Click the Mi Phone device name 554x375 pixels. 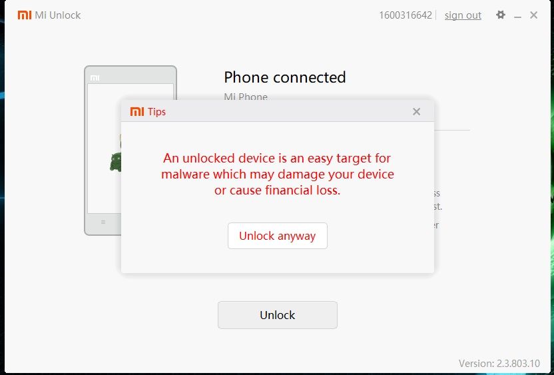point(246,97)
